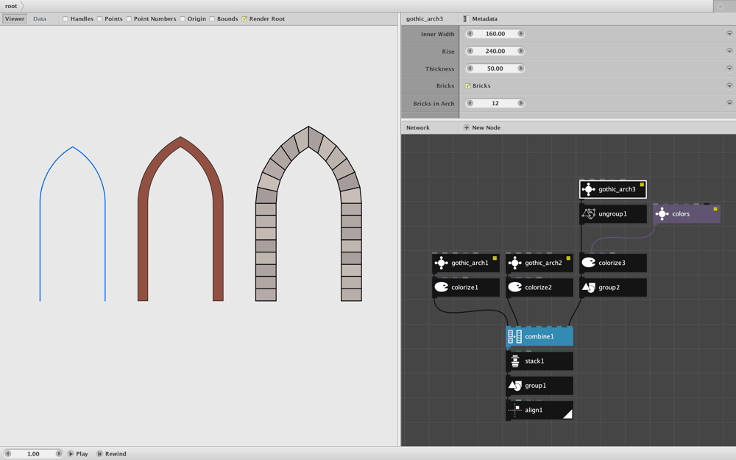
Task: Click the stack1 node icon
Action: click(x=515, y=361)
